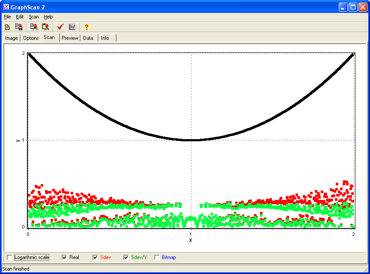
Task: Click the new document toolbar icon
Action: click(8, 27)
